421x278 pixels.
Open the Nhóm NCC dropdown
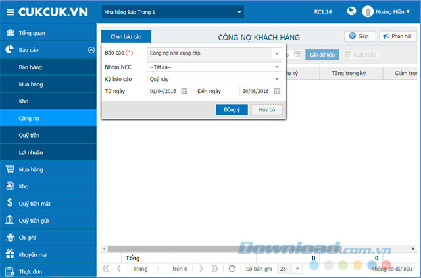click(276, 67)
